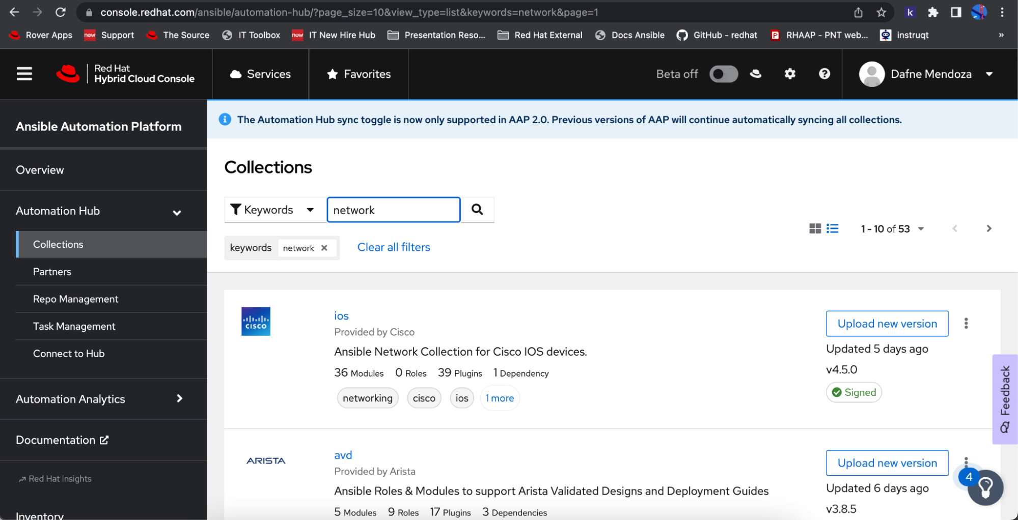Select Repo Management in the sidebar
This screenshot has width=1018, height=520.
pos(75,299)
